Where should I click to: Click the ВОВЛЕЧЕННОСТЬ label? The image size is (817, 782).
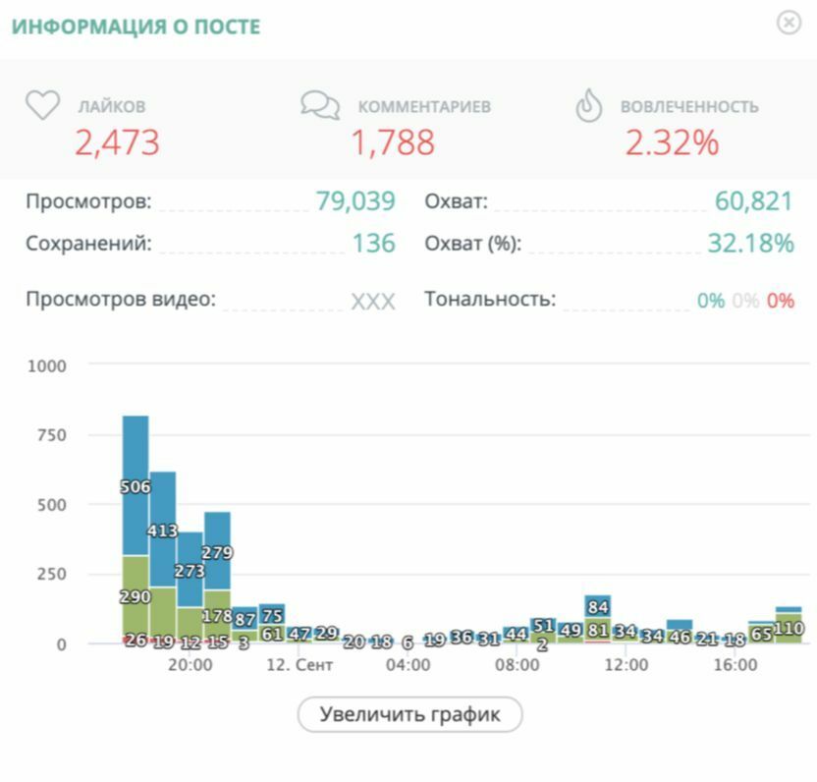pyautogui.click(x=689, y=106)
